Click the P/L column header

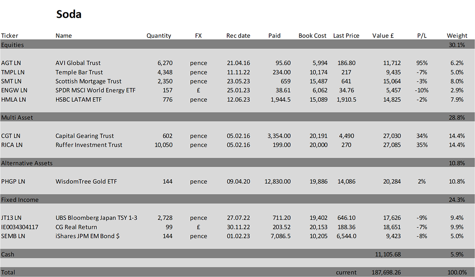pyautogui.click(x=422, y=36)
